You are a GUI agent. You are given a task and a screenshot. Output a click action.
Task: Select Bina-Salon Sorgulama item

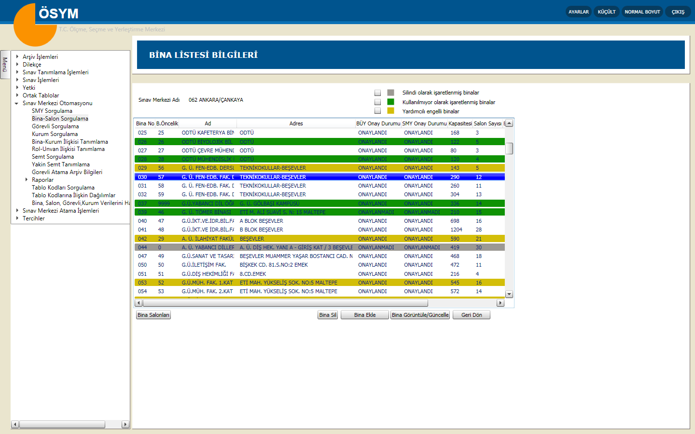point(60,119)
